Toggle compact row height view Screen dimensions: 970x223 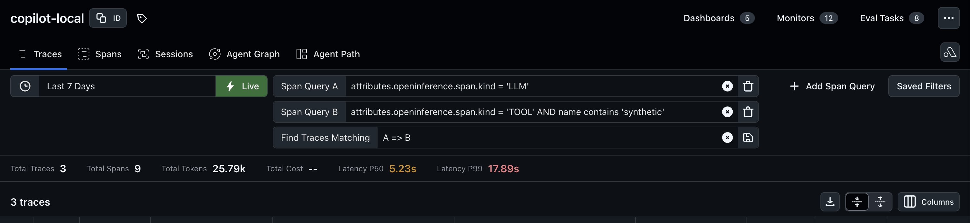point(857,201)
